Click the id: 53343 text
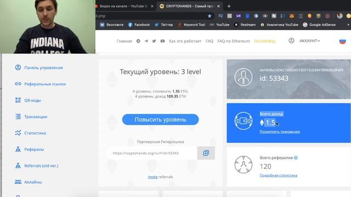Screen dimensions: 351x197 [274, 78]
